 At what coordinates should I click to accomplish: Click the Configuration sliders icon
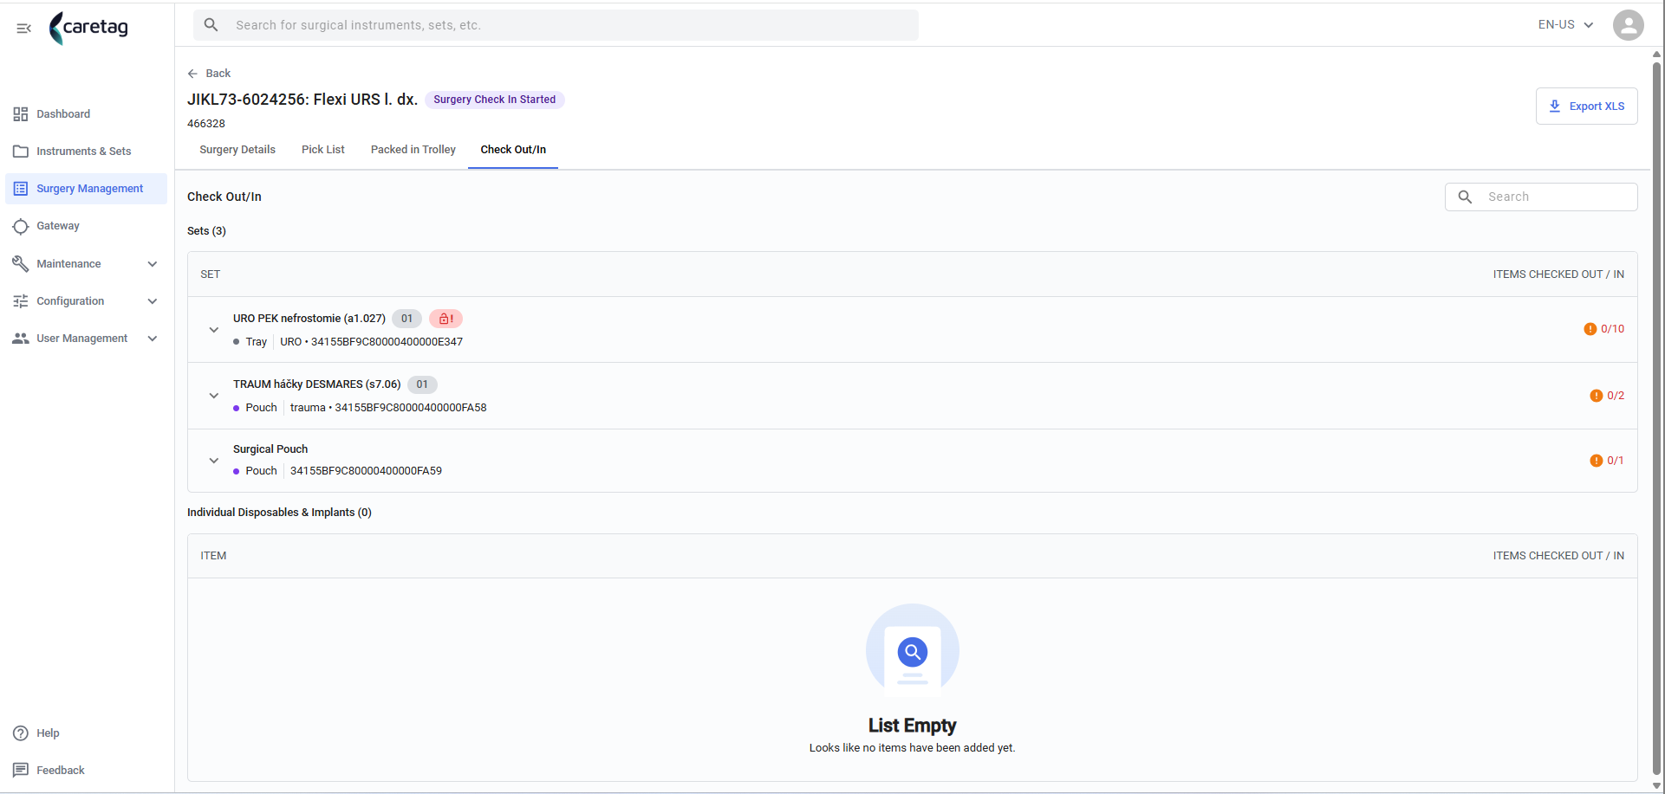click(21, 301)
